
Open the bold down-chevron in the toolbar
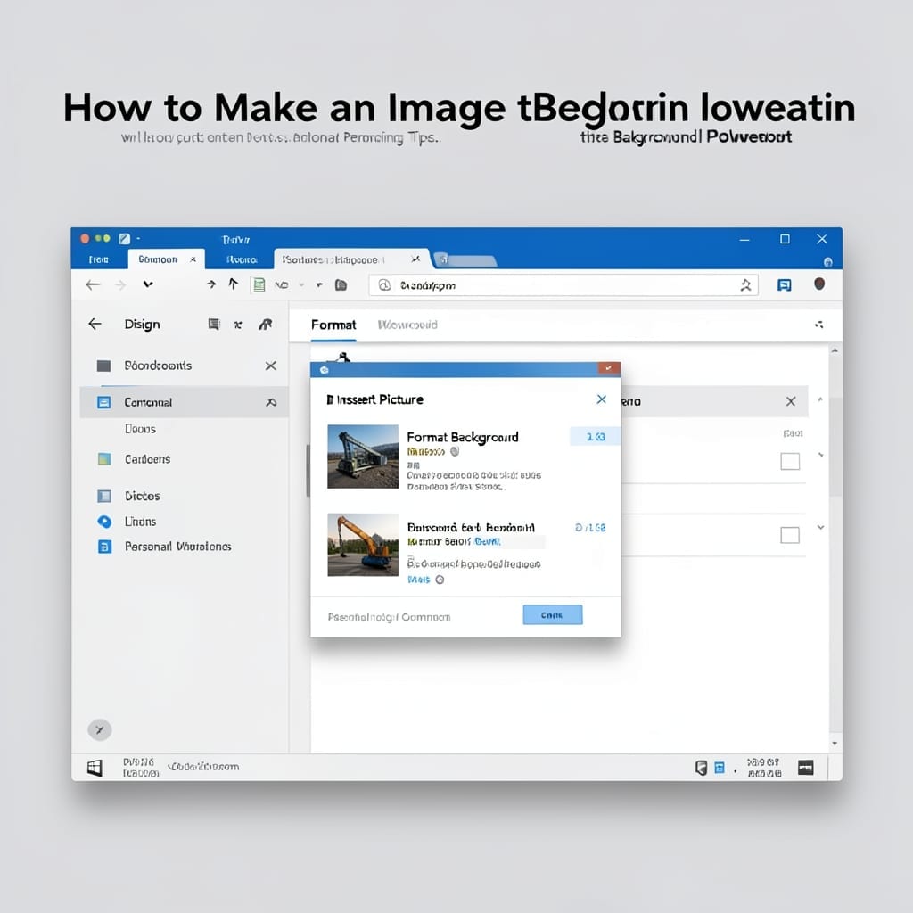point(148,284)
